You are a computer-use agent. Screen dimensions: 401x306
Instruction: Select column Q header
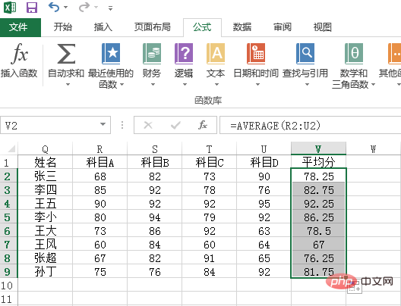[46, 149]
